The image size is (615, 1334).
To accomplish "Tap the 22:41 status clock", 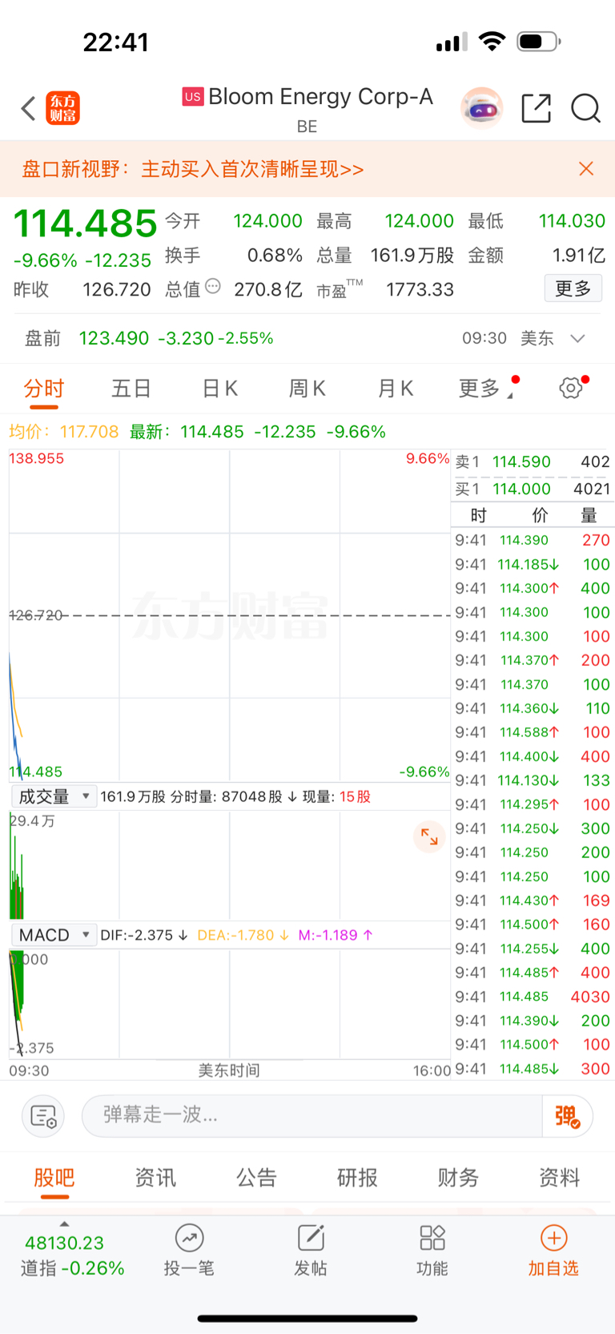I will point(116,42).
